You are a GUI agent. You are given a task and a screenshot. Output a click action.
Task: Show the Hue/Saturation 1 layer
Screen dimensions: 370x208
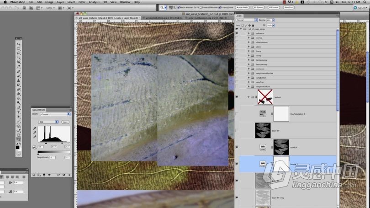(237, 114)
